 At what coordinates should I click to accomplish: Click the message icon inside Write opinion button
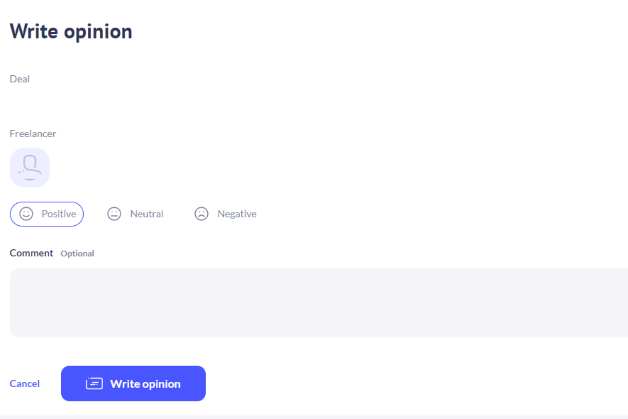(94, 383)
